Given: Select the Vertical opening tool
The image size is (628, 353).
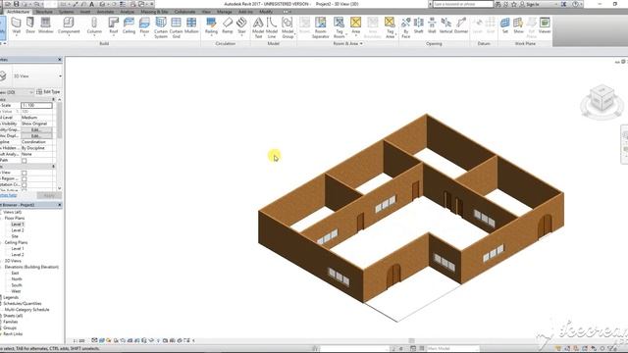Looking at the screenshot, I should (445, 25).
